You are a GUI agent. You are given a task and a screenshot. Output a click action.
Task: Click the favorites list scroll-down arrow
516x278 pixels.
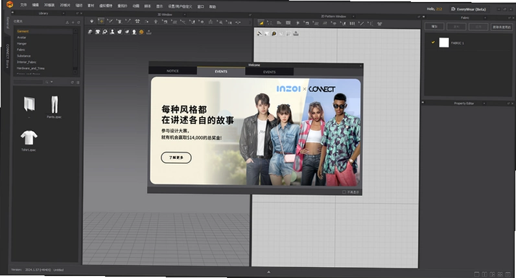point(75,72)
